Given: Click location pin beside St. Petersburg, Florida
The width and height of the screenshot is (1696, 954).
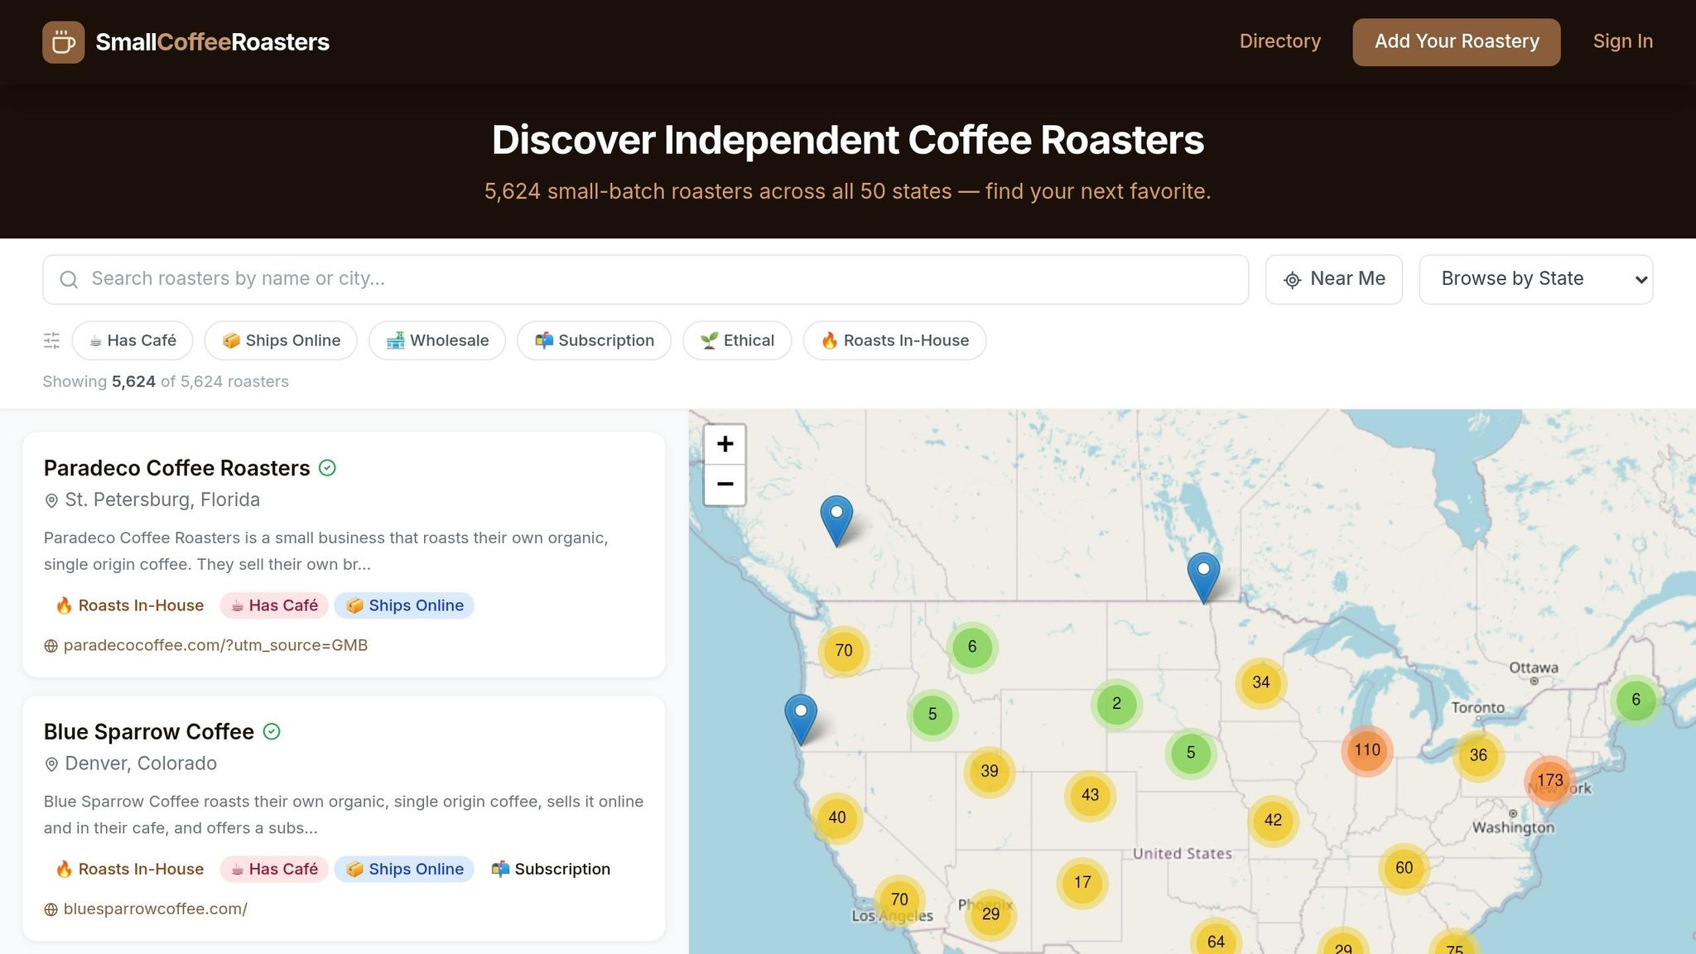Looking at the screenshot, I should click(x=51, y=500).
